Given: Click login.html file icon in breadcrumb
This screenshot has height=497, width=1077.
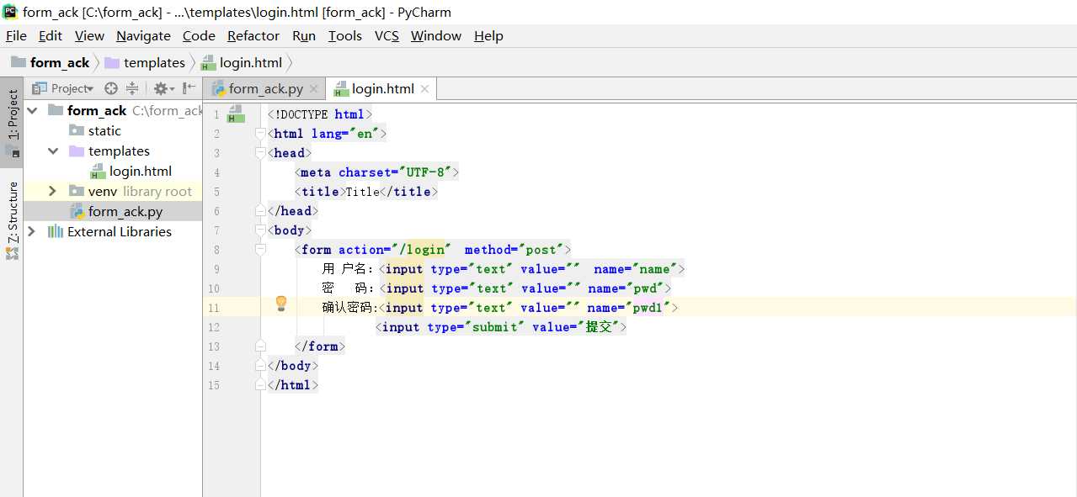Looking at the screenshot, I should [208, 62].
